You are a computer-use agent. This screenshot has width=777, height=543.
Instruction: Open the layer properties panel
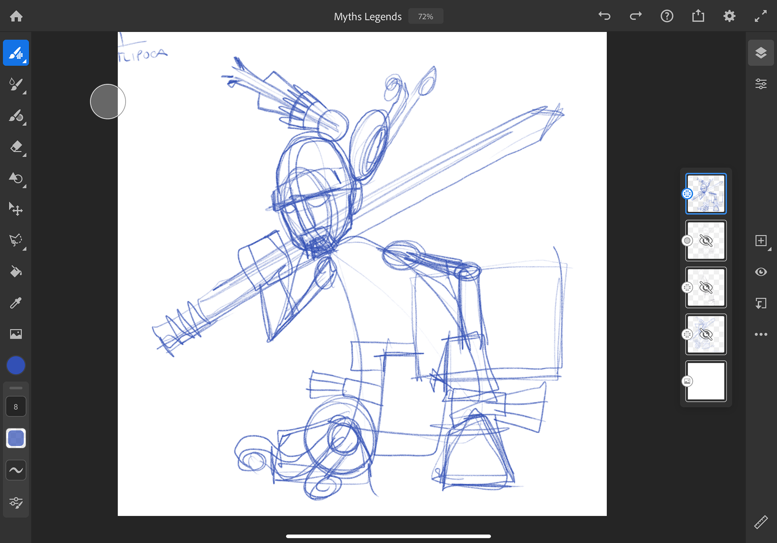(761, 84)
